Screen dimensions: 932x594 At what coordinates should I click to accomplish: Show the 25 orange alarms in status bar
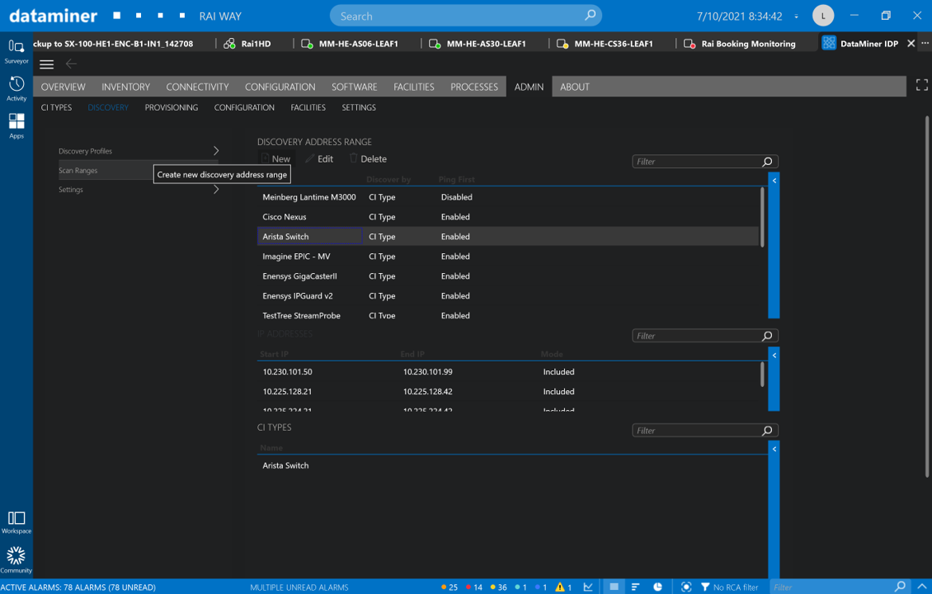click(x=450, y=587)
